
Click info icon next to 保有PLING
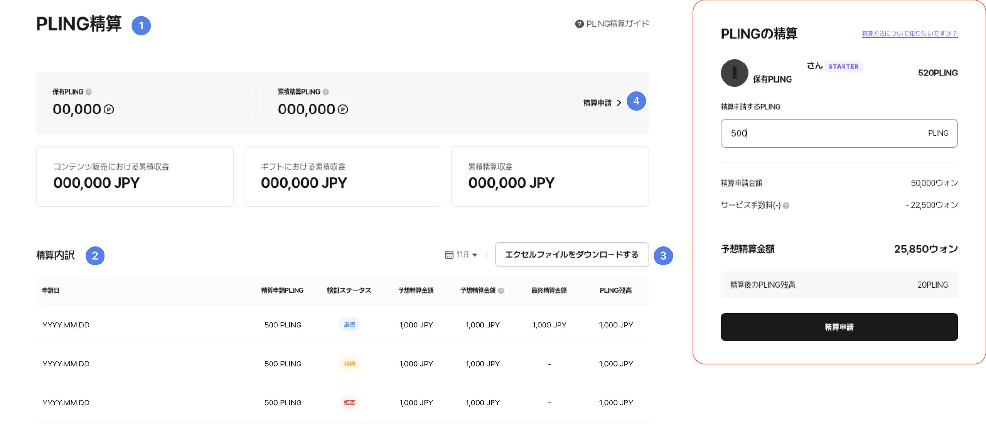(89, 92)
